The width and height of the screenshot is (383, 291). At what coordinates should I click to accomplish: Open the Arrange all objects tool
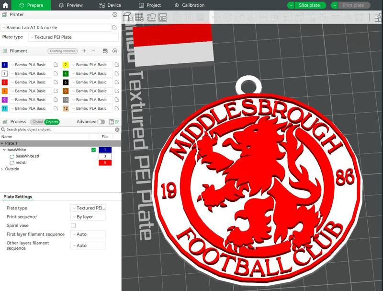pos(152,18)
